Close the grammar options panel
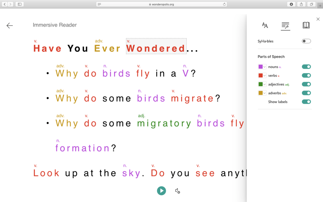 (318, 19)
